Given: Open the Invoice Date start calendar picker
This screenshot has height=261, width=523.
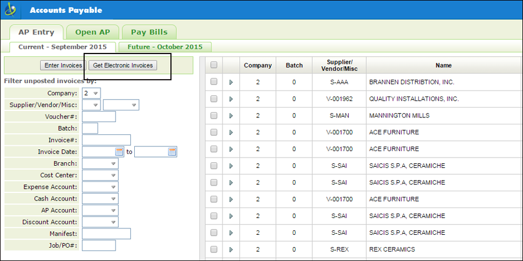Looking at the screenshot, I should click(120, 152).
